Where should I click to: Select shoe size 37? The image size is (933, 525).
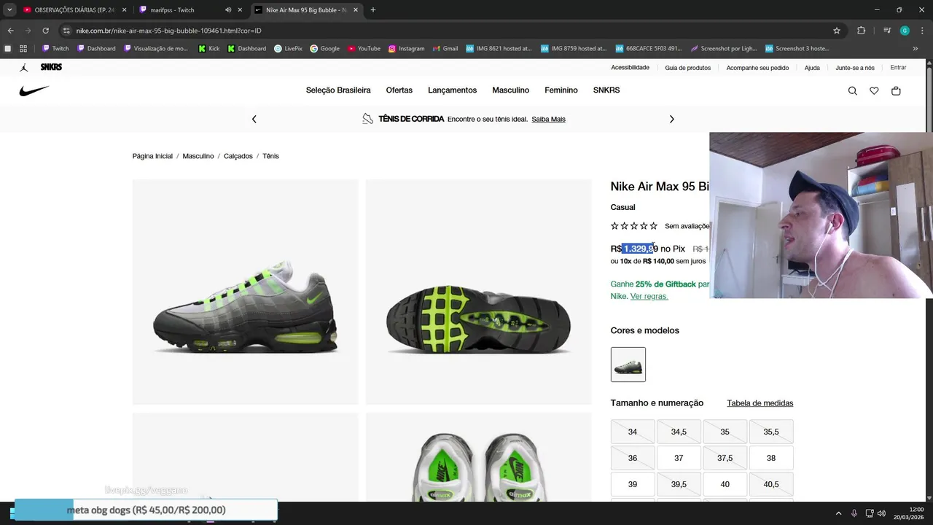pos(679,458)
